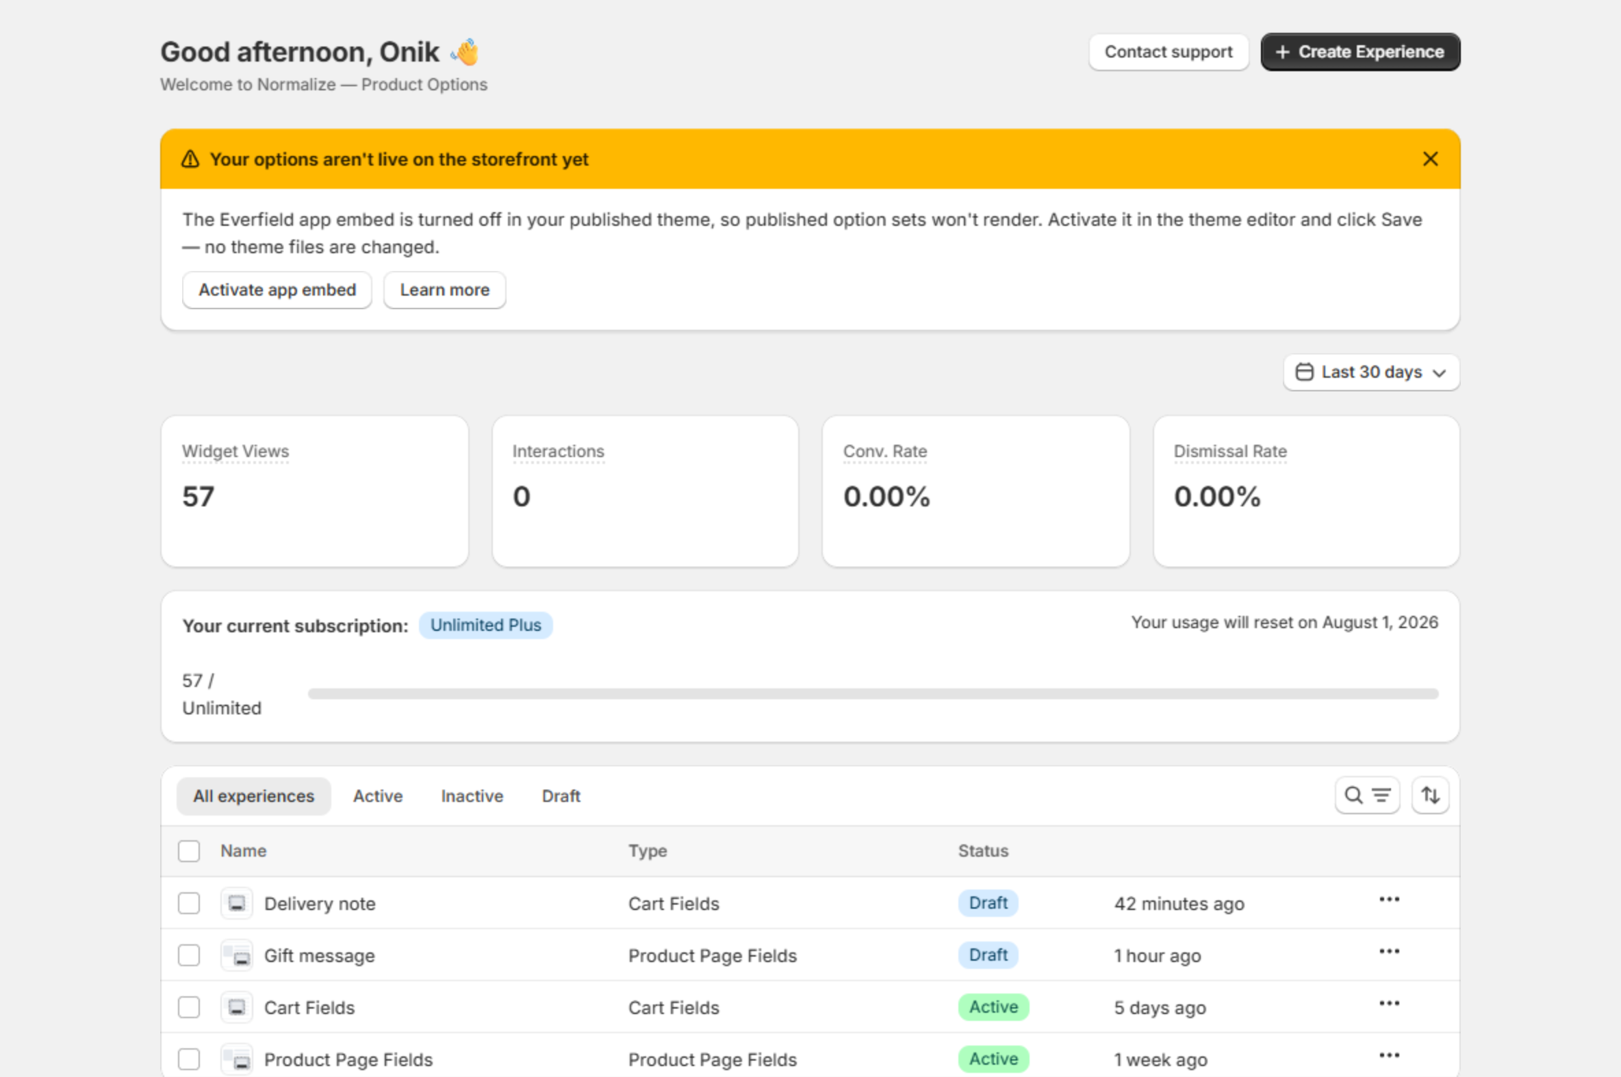Open the Gift message experience
Viewport: 1621px width, 1077px height.
click(320, 956)
